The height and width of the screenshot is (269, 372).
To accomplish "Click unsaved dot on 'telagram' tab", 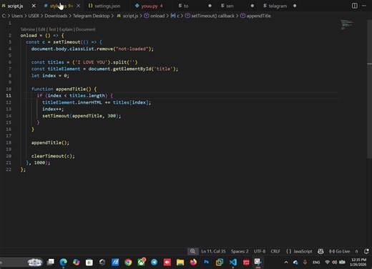I will tap(295, 6).
